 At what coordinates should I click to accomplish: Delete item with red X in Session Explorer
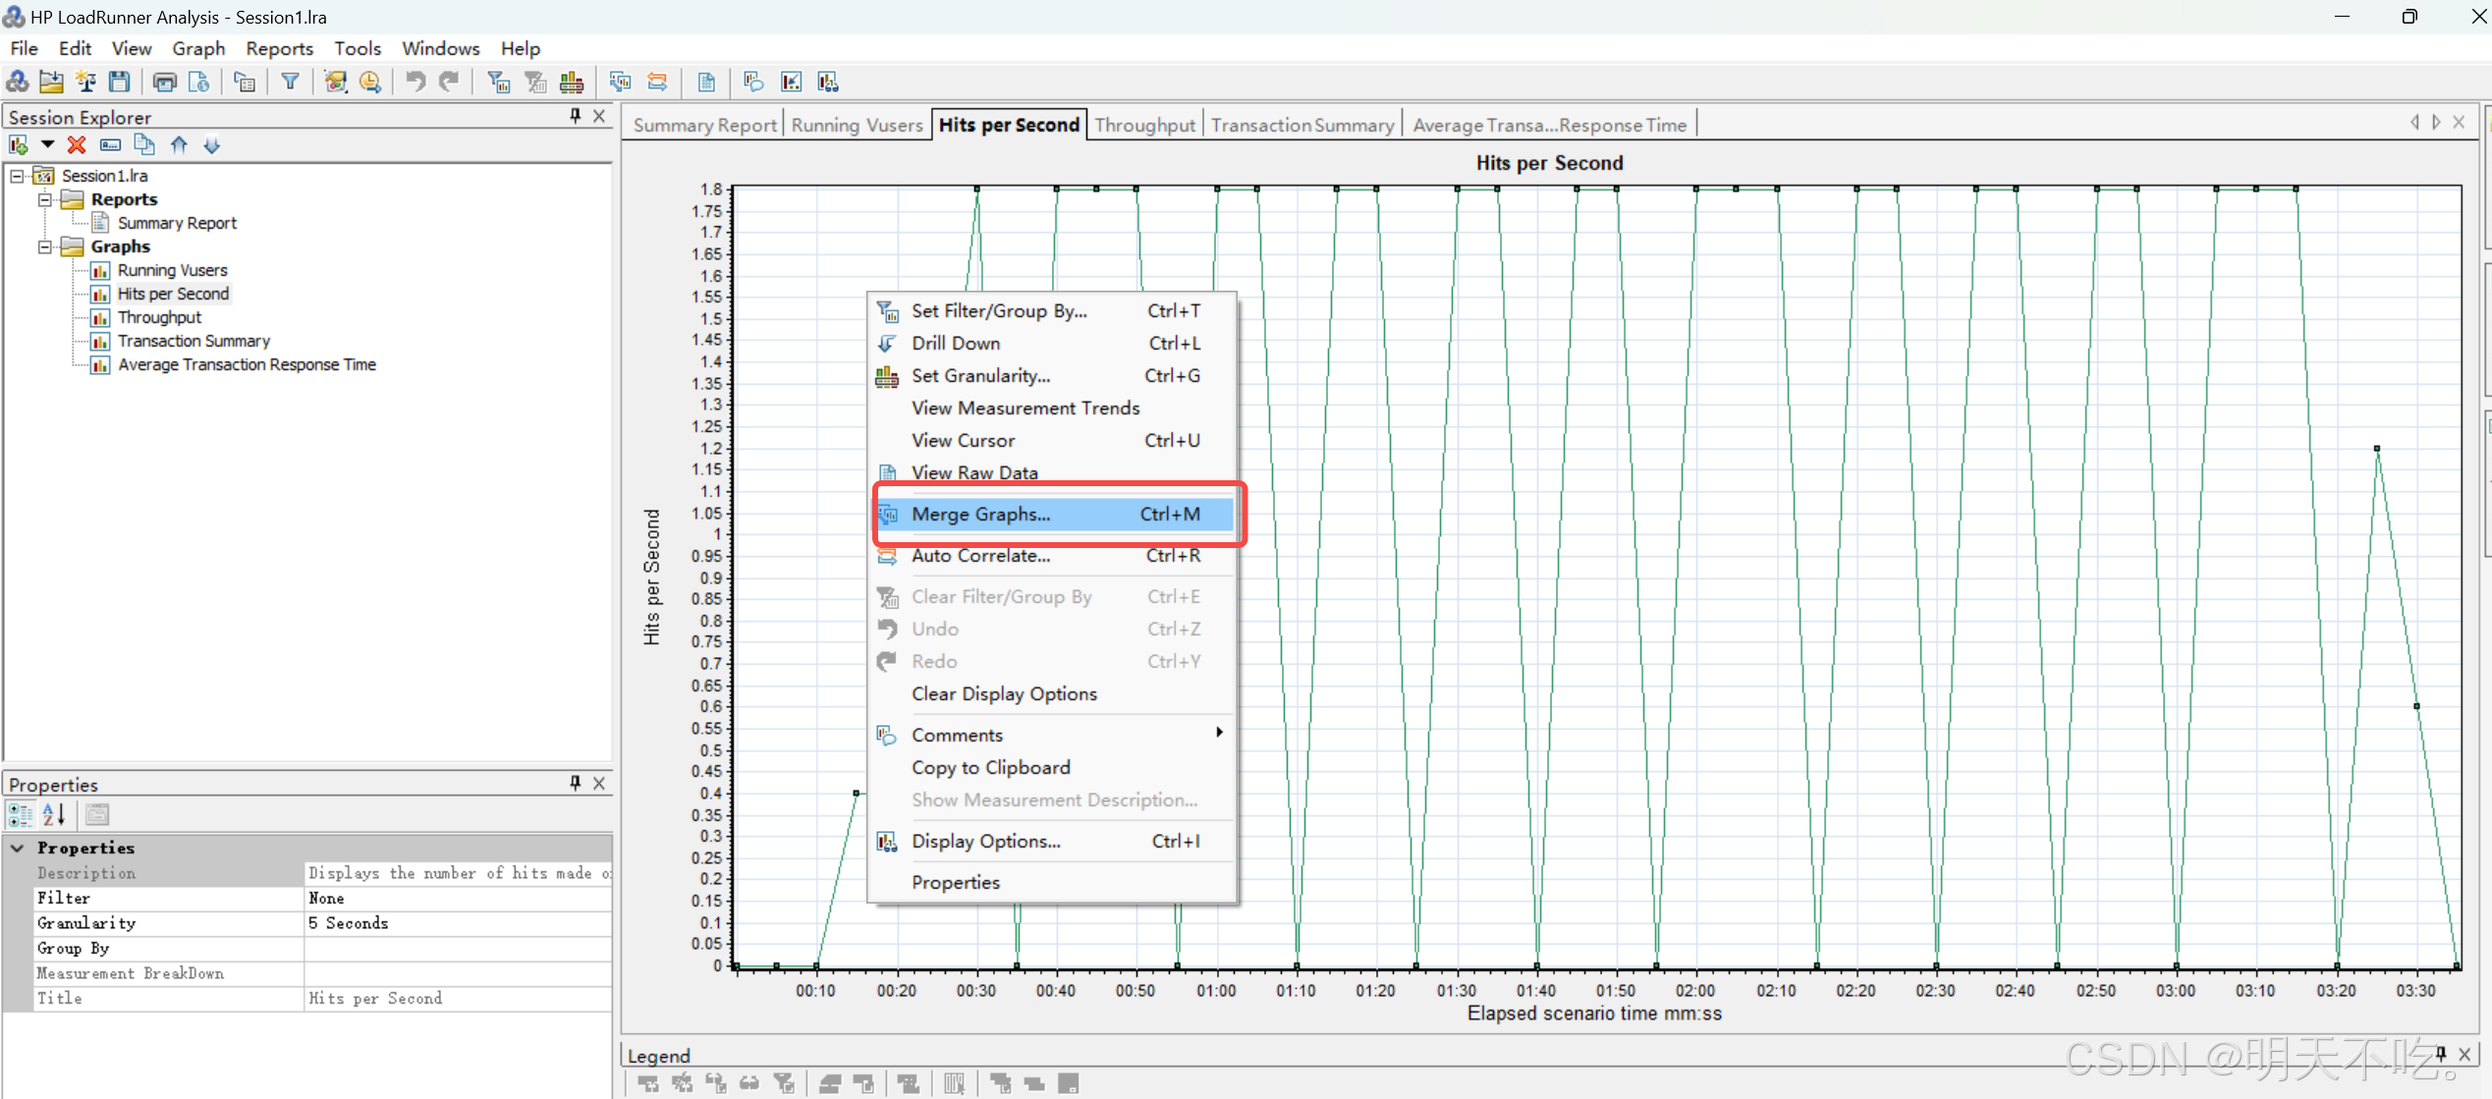77,145
